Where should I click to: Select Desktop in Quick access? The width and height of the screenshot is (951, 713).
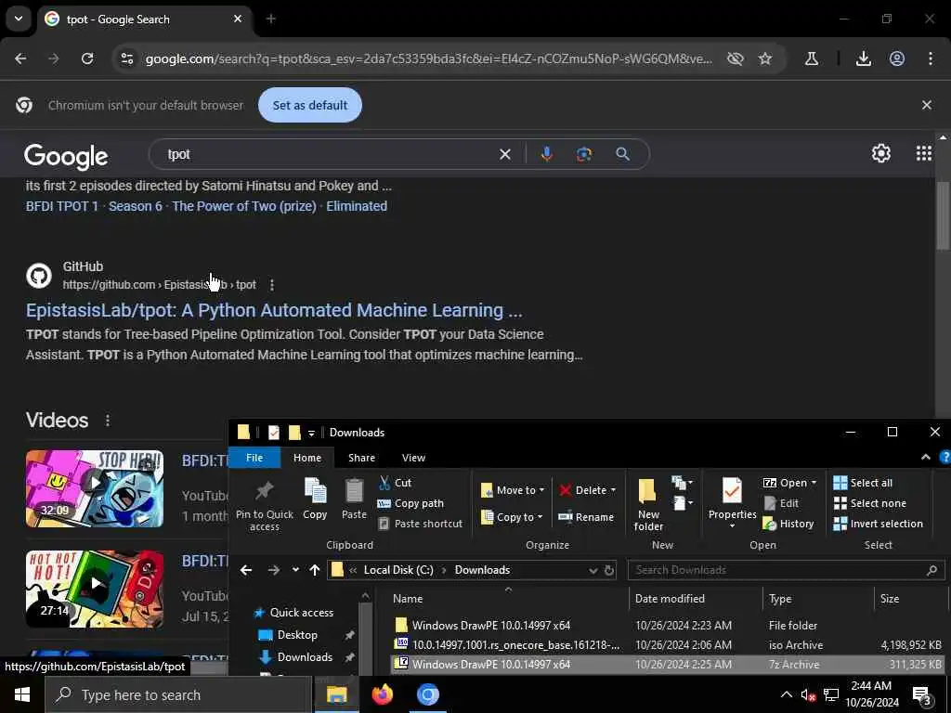tap(297, 635)
